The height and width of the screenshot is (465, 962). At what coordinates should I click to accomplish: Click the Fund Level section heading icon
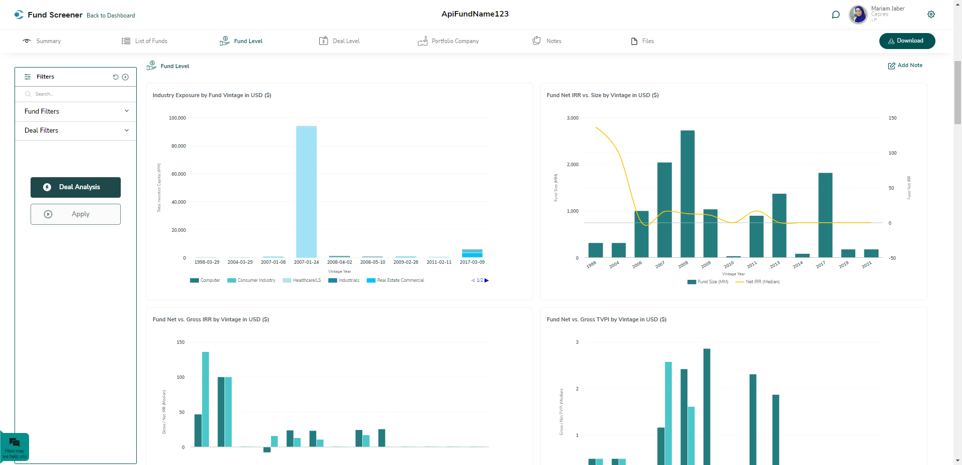[x=151, y=66]
